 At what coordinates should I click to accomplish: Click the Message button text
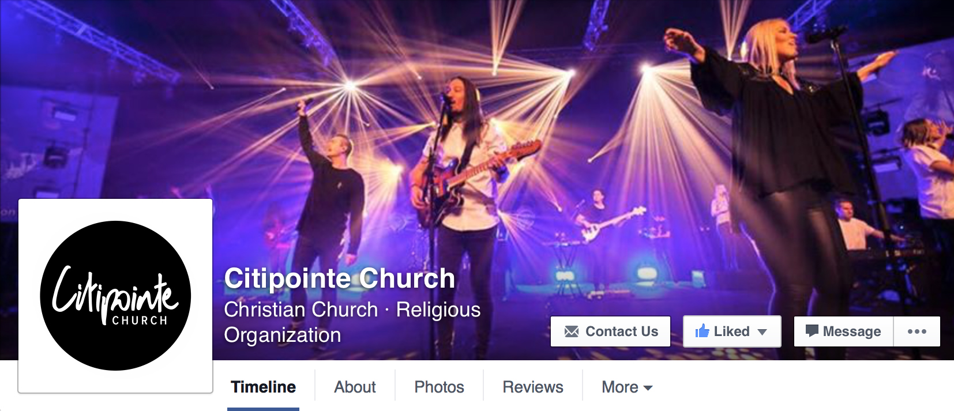click(x=852, y=331)
